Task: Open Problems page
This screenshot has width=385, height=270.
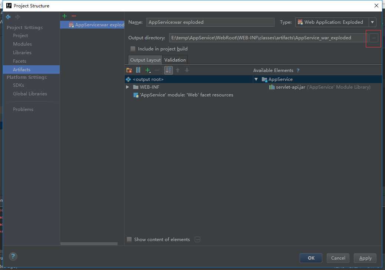Action: tap(23, 109)
